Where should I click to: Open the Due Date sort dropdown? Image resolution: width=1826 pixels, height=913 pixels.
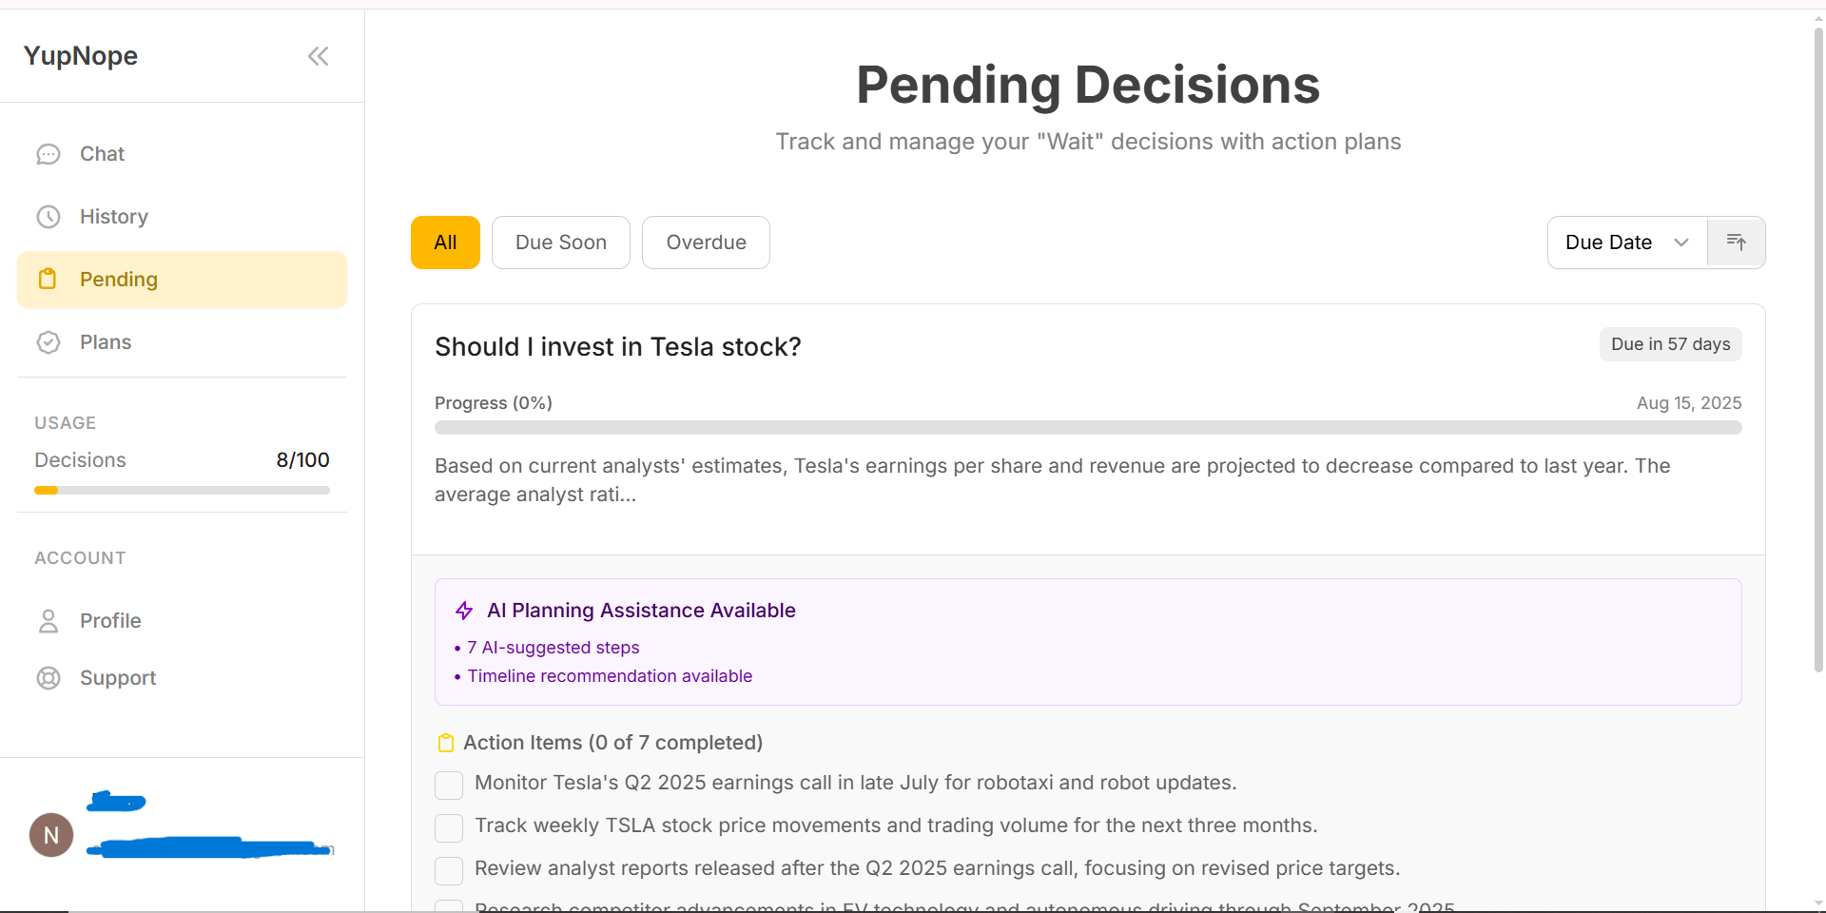[x=1626, y=243]
